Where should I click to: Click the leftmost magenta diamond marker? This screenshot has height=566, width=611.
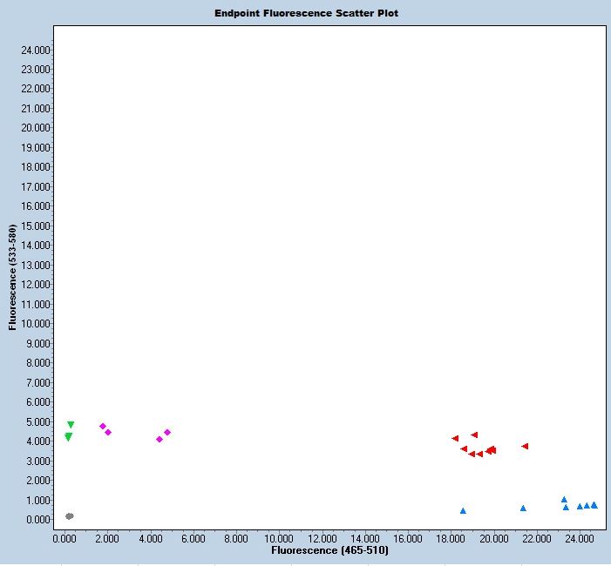pos(103,427)
